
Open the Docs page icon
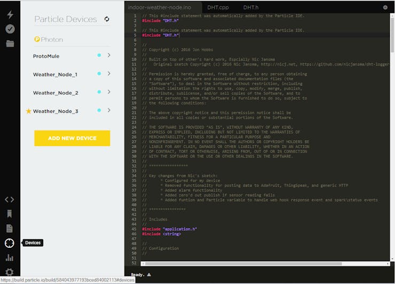click(x=10, y=229)
